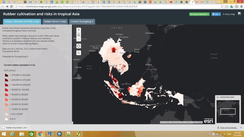This screenshot has width=244, height=137.
Task: Open options arrow for downloaded kml file
Action: pyautogui.click(x=31, y=127)
